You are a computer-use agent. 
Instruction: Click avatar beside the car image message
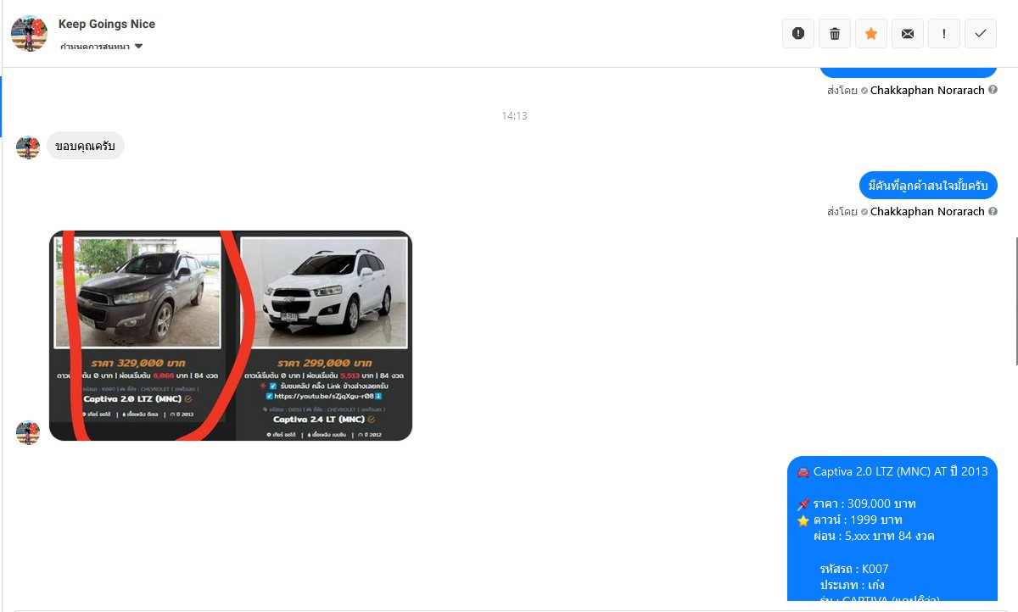[28, 431]
